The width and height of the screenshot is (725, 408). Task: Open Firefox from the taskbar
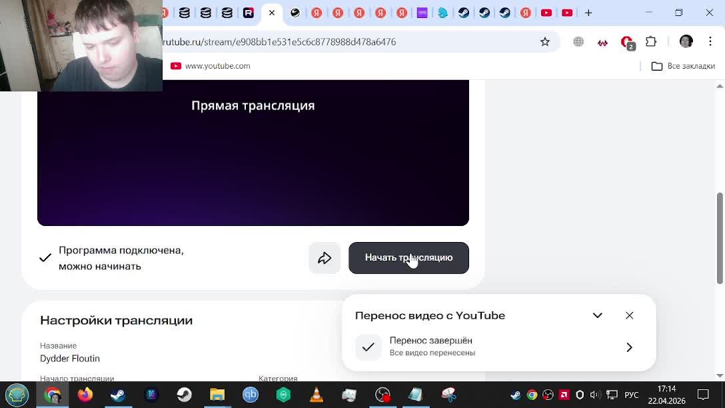pyautogui.click(x=85, y=395)
